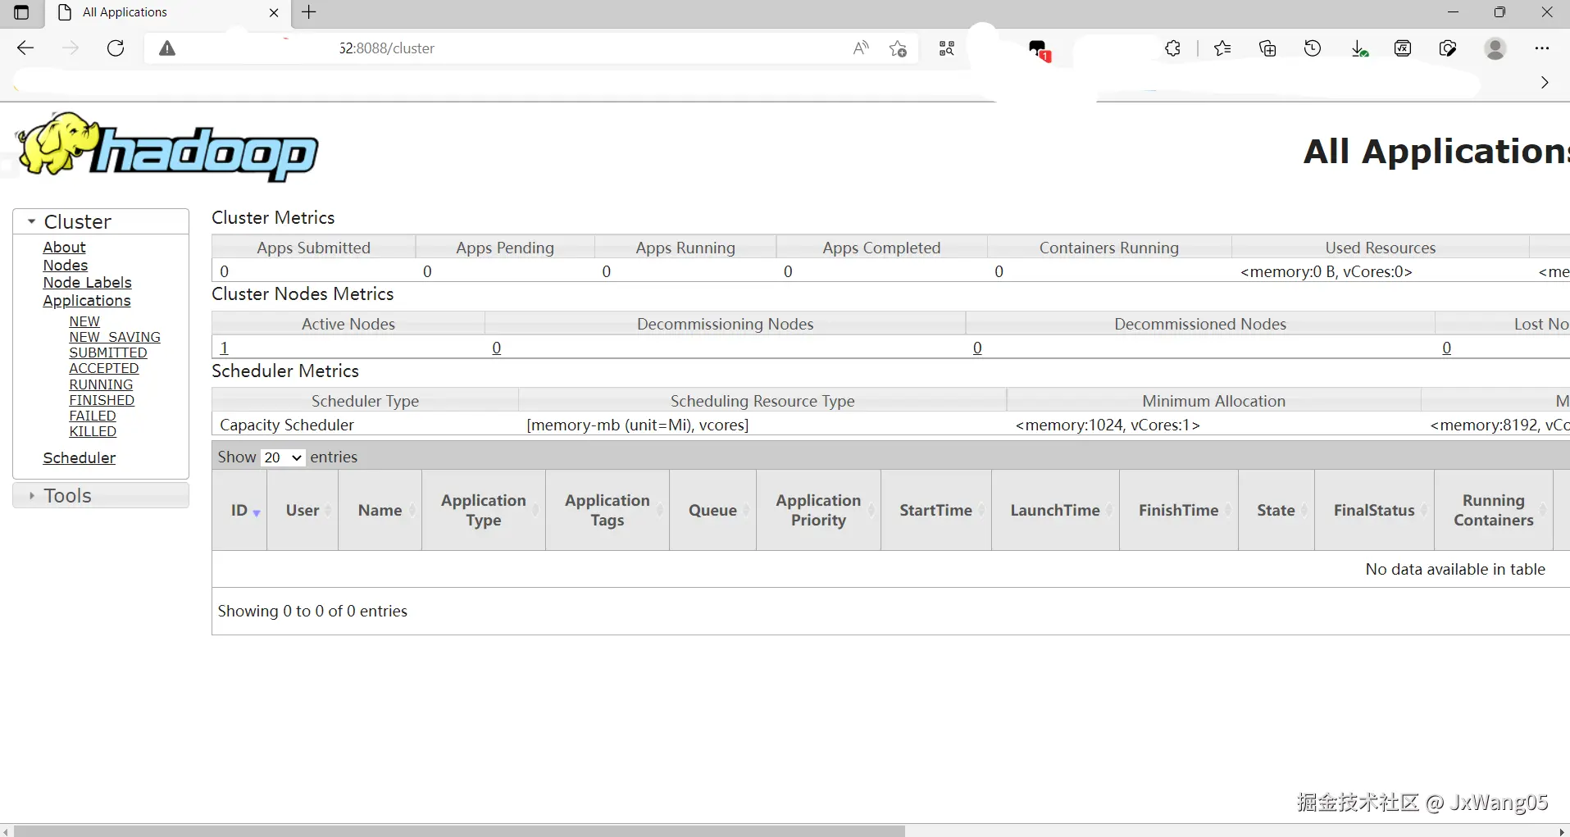1570x837 pixels.
Task: Sort table by Queue column
Action: click(x=712, y=510)
